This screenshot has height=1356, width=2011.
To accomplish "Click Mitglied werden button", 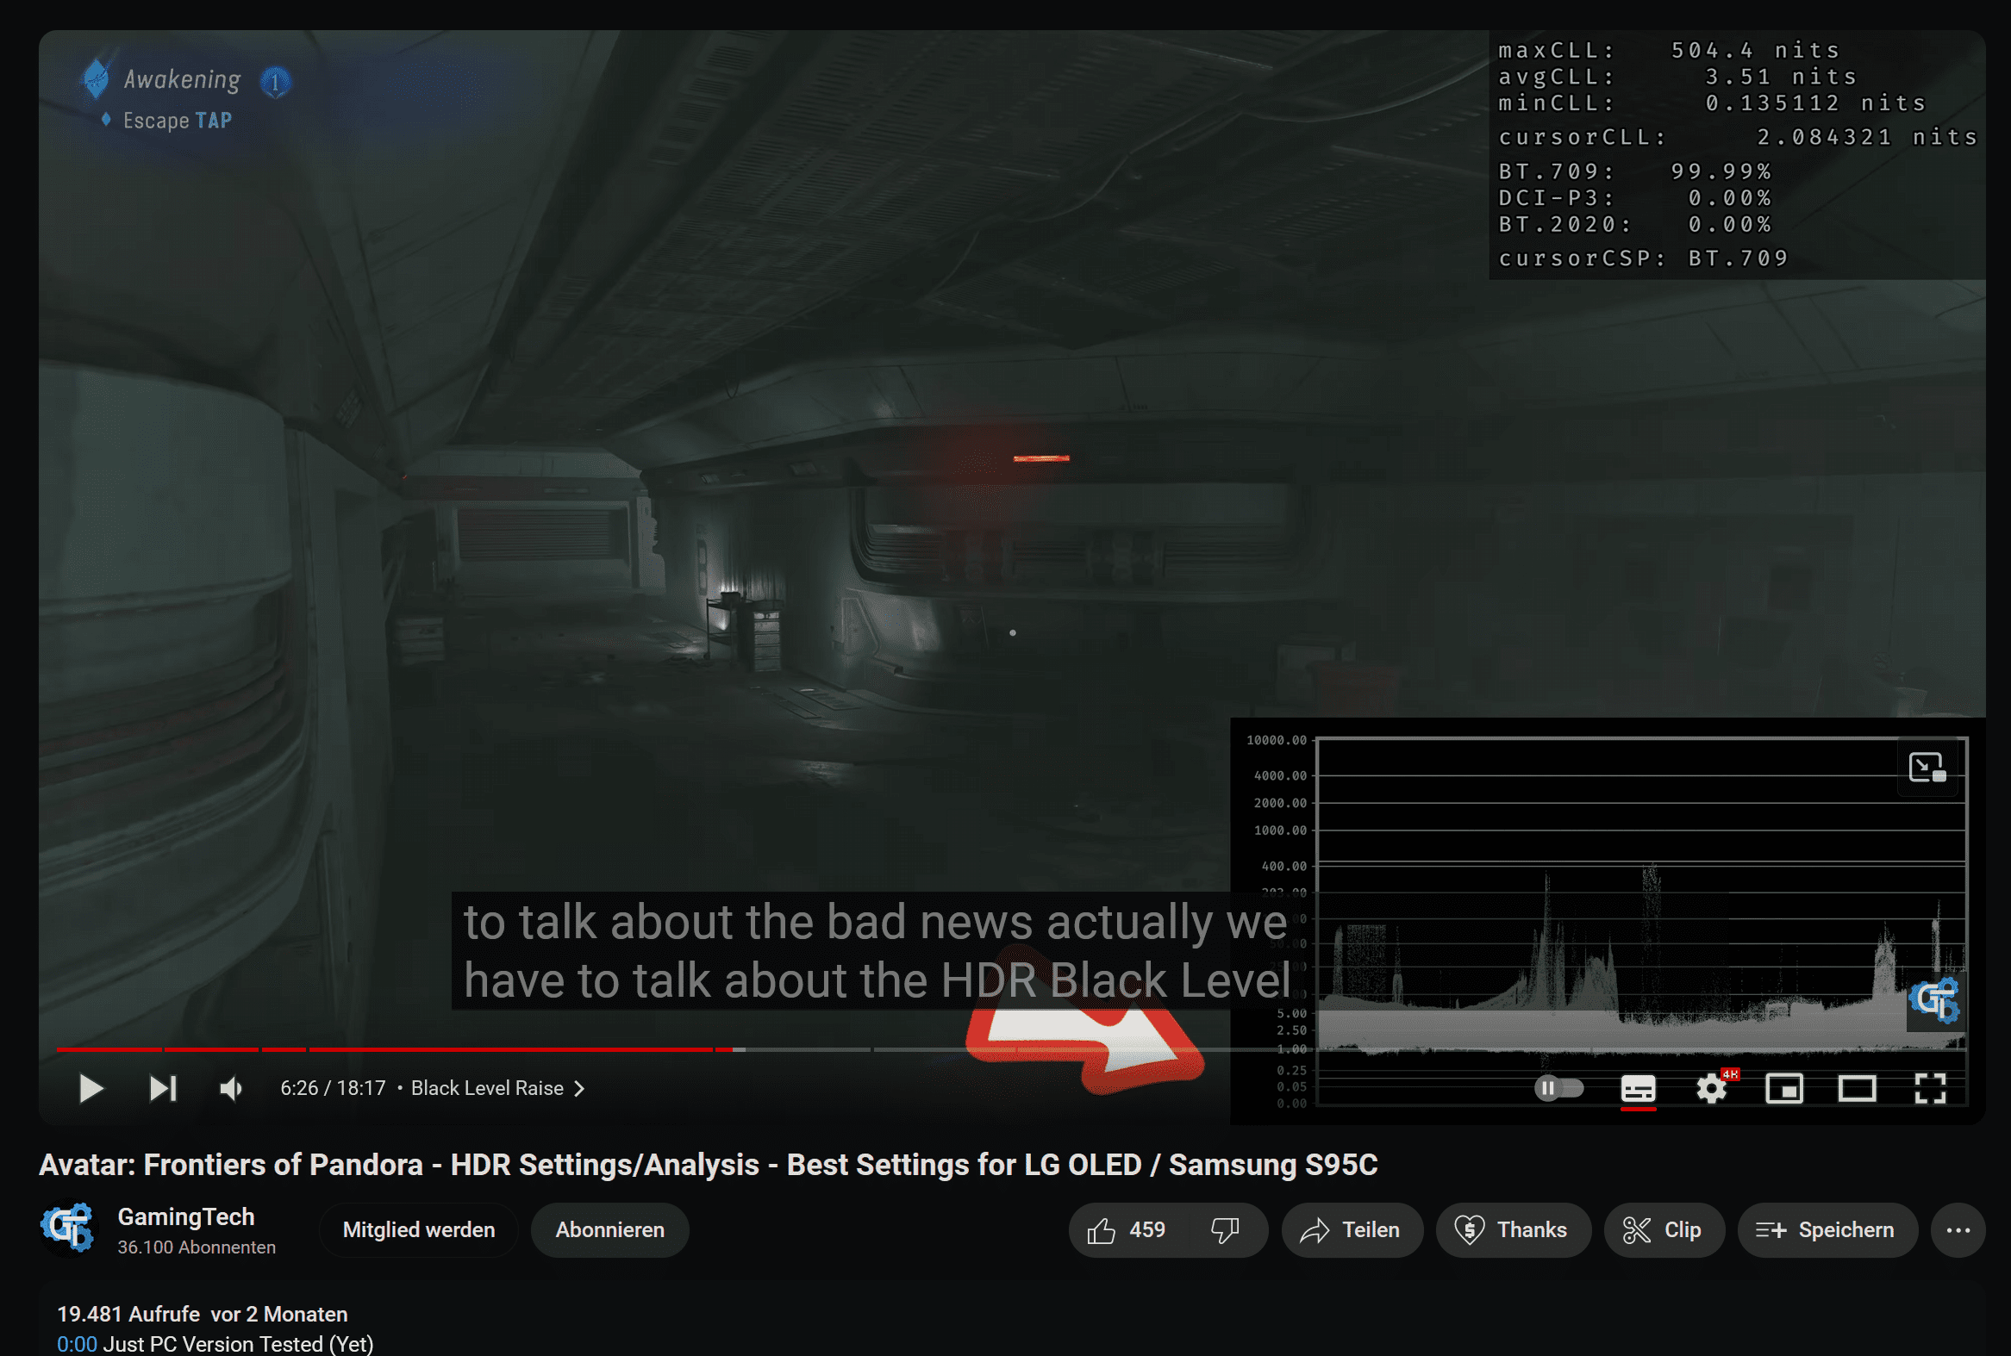I will pos(419,1228).
